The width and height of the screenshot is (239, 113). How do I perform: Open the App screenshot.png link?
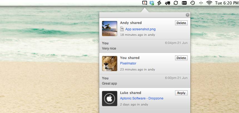click(140, 29)
